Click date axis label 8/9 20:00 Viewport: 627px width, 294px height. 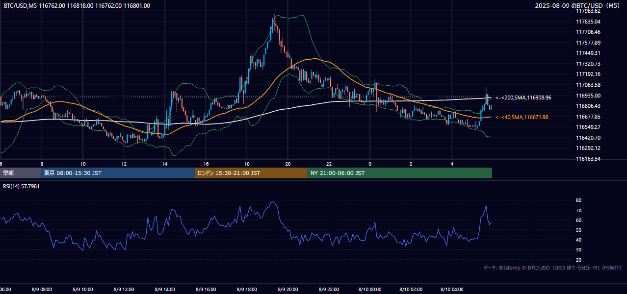[x=288, y=290]
